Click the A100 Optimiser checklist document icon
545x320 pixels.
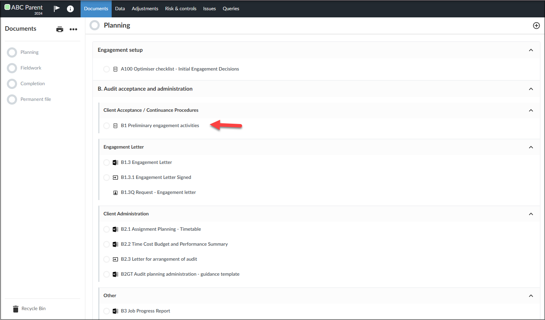pyautogui.click(x=115, y=69)
